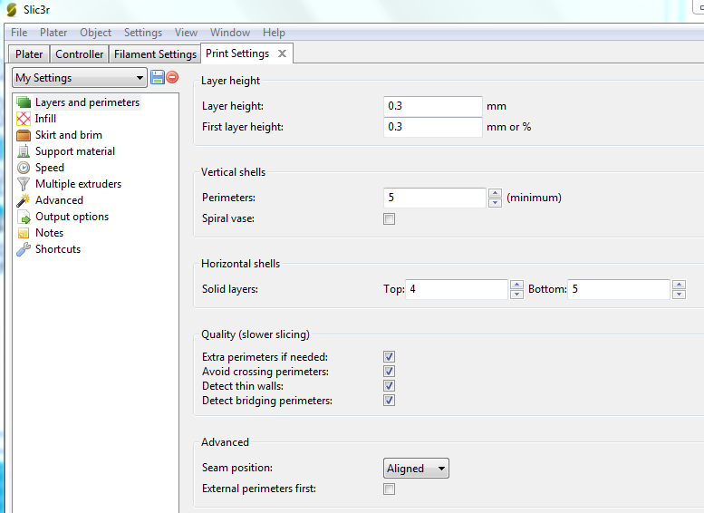The width and height of the screenshot is (704, 513).
Task: Click the First layer height field
Action: click(x=433, y=127)
